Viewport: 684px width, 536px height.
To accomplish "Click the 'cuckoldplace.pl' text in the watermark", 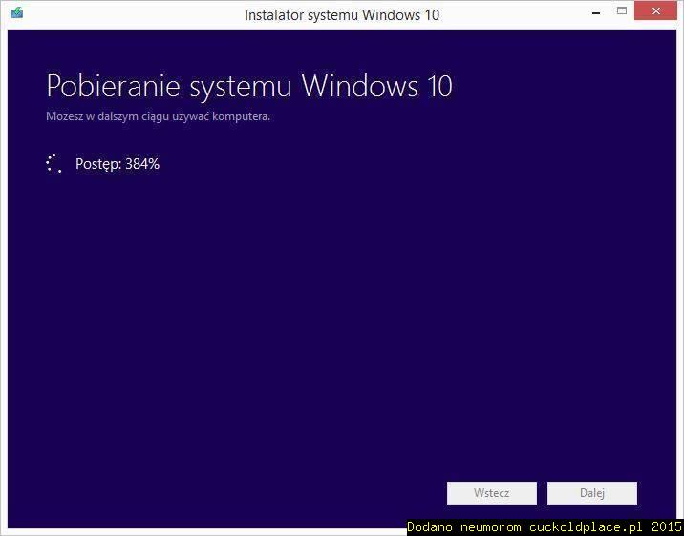I will click(x=585, y=526).
